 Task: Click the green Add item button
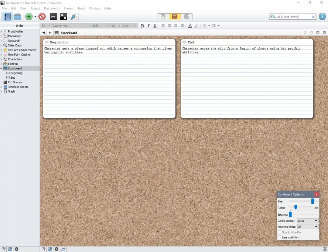(29, 16)
